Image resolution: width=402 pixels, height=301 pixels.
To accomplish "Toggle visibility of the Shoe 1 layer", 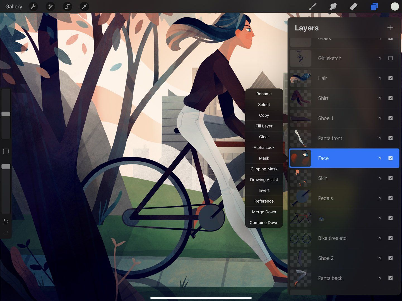I will click(x=390, y=118).
